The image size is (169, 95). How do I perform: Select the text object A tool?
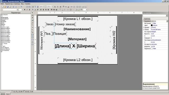[x=32, y=18]
